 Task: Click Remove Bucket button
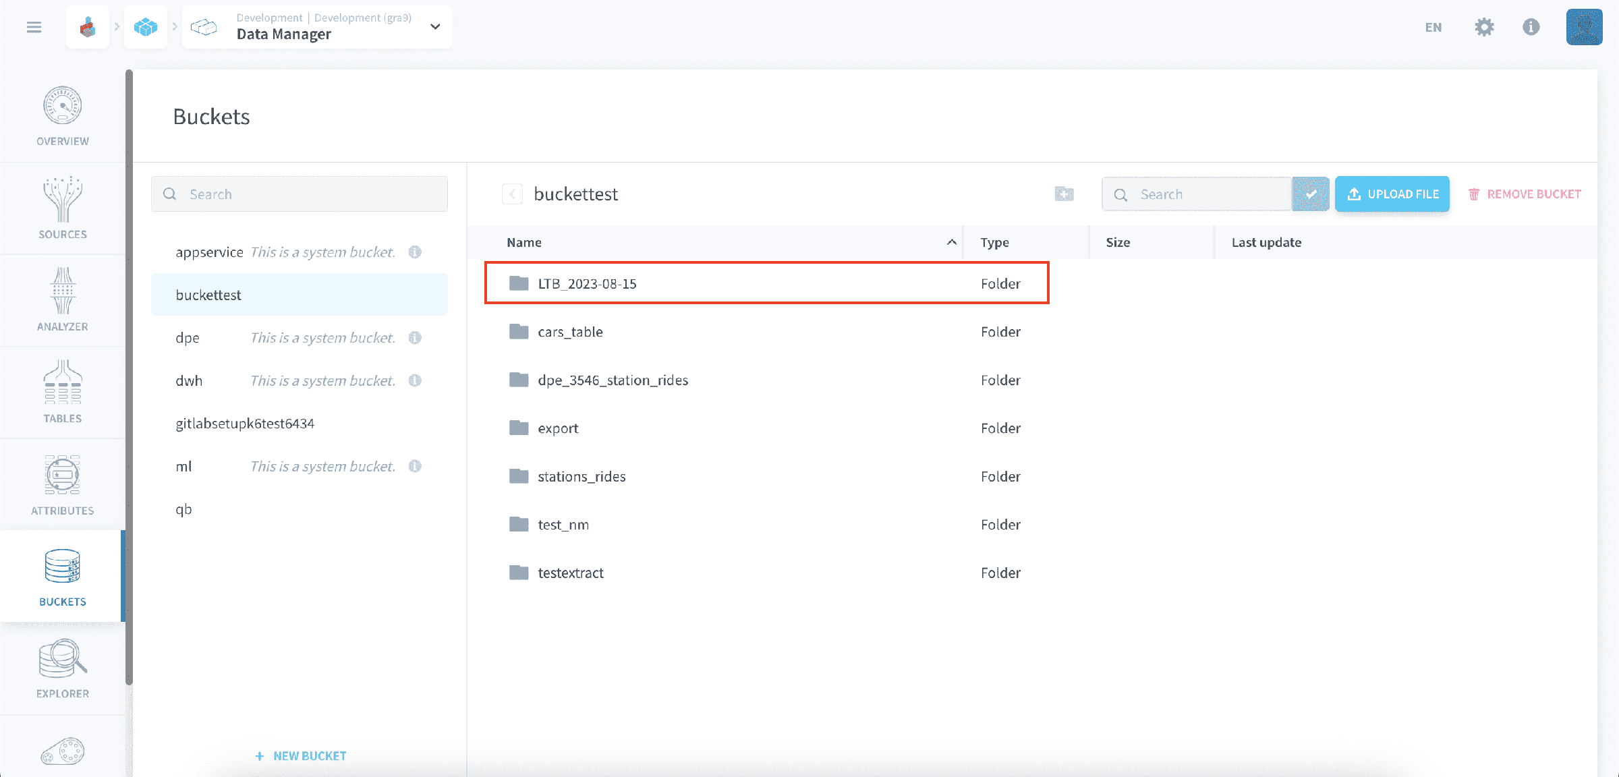point(1525,194)
